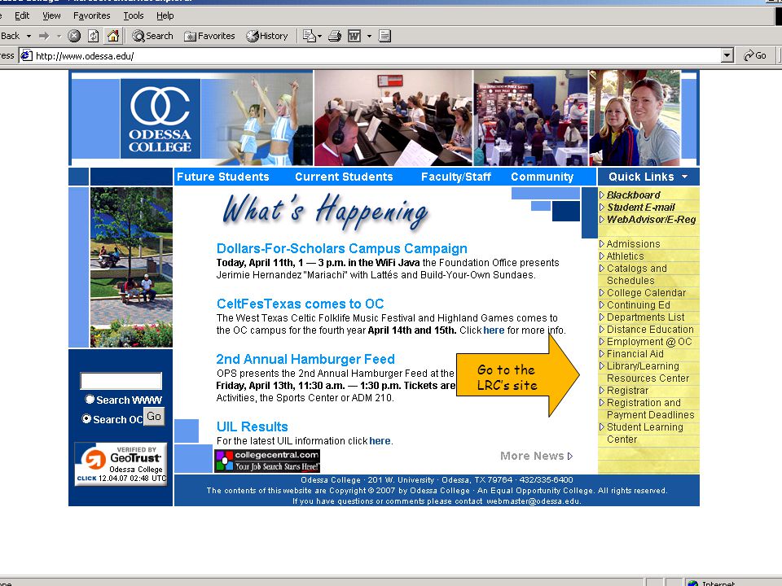Open the UIL Results headline

pos(252,426)
